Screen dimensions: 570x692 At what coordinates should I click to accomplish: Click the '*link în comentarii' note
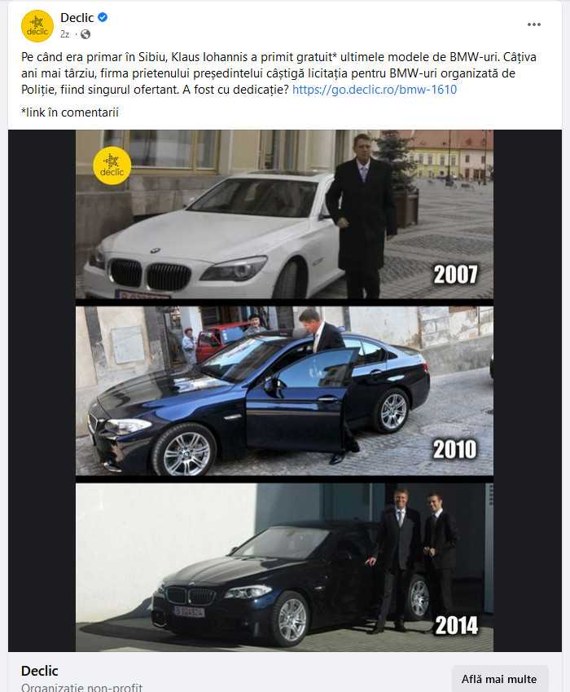point(70,112)
